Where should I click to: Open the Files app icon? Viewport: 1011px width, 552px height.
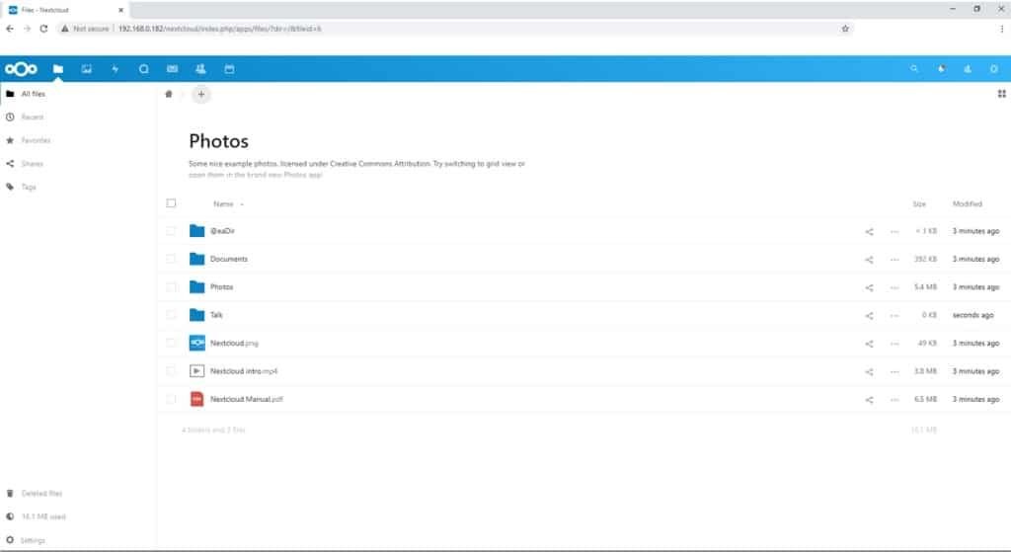[x=58, y=69]
